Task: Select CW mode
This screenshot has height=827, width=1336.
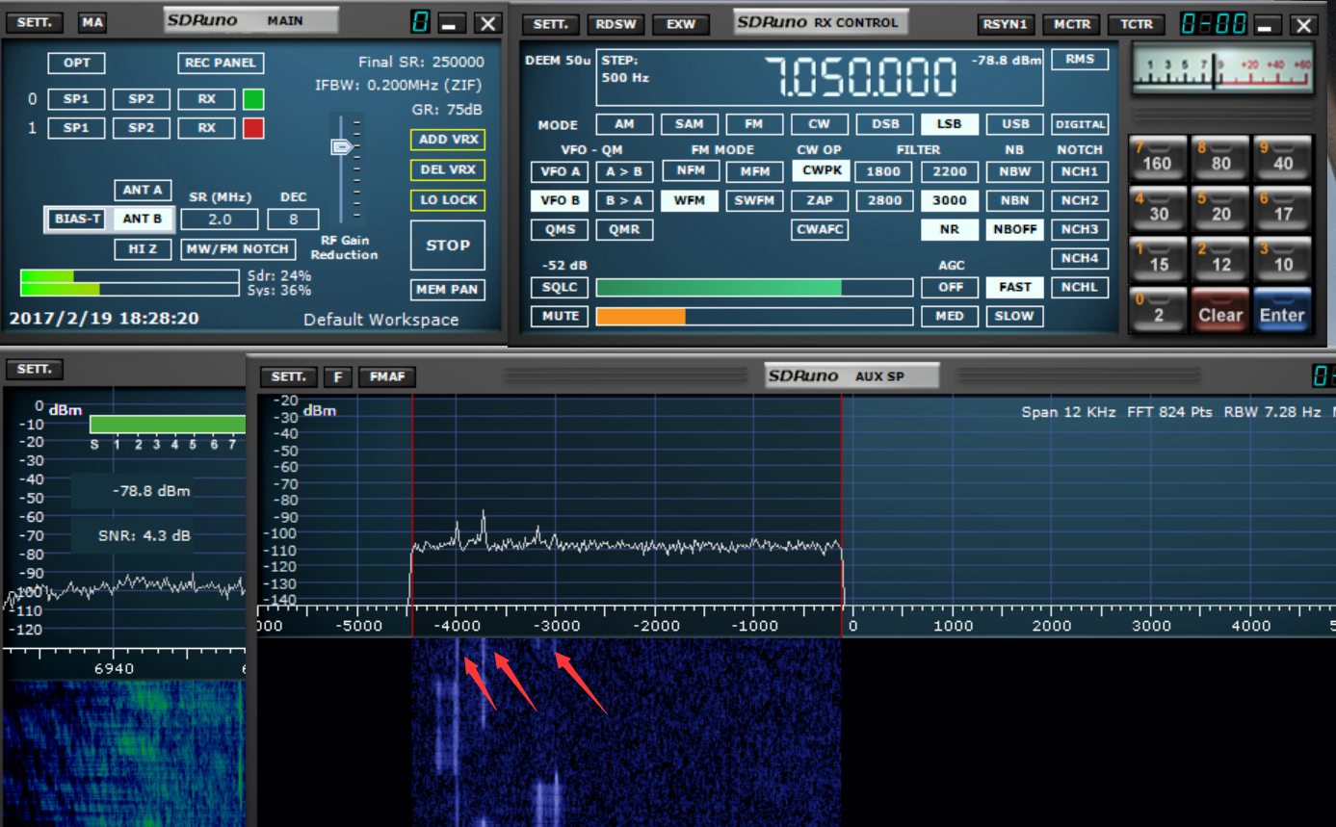Action: coord(820,124)
